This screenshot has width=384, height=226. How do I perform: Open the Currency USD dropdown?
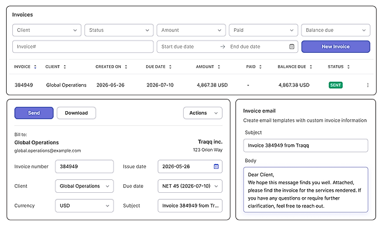click(x=84, y=206)
